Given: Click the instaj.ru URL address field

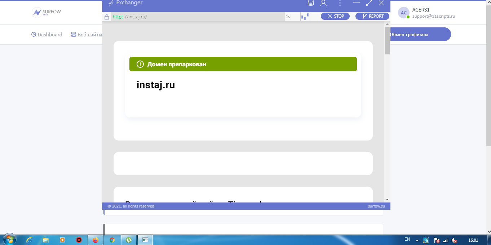Looking at the screenshot, I should pyautogui.click(x=198, y=17).
